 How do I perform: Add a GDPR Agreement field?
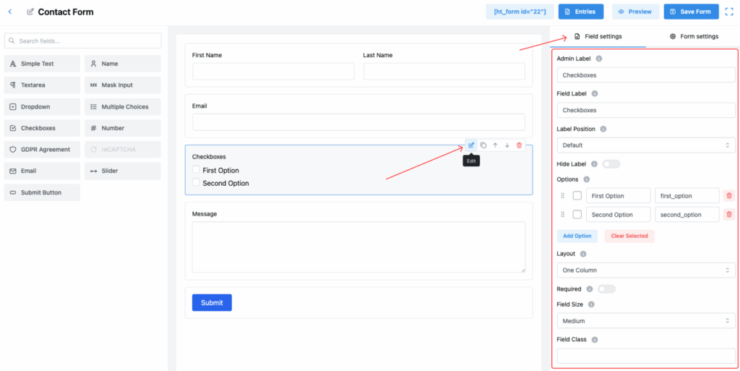(42, 150)
